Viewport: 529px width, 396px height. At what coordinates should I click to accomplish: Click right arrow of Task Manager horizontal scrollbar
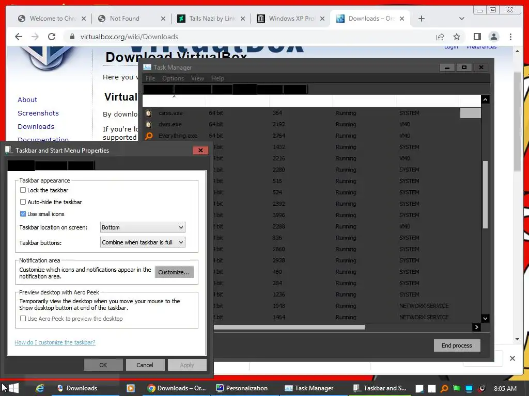point(476,327)
